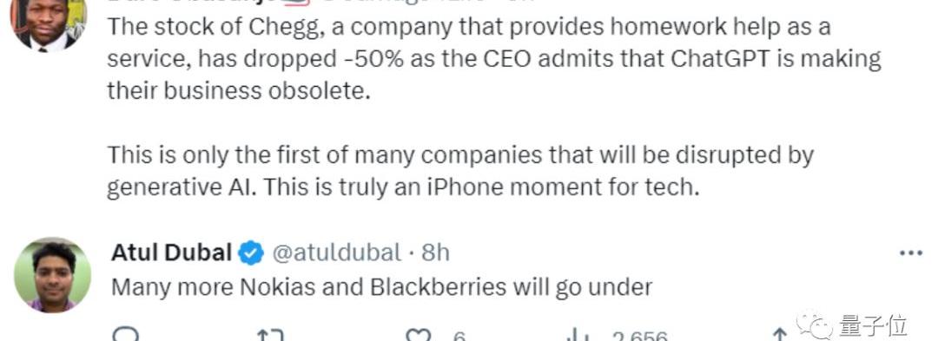Screen dimensions: 938x341
Task: Click the 量子位 watermark text
Action: click(x=873, y=325)
